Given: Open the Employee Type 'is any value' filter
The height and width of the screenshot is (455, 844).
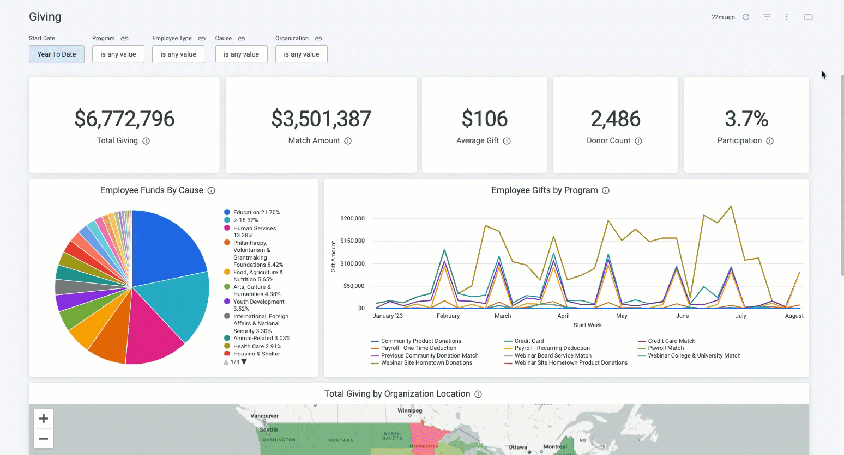Looking at the screenshot, I should tap(178, 54).
